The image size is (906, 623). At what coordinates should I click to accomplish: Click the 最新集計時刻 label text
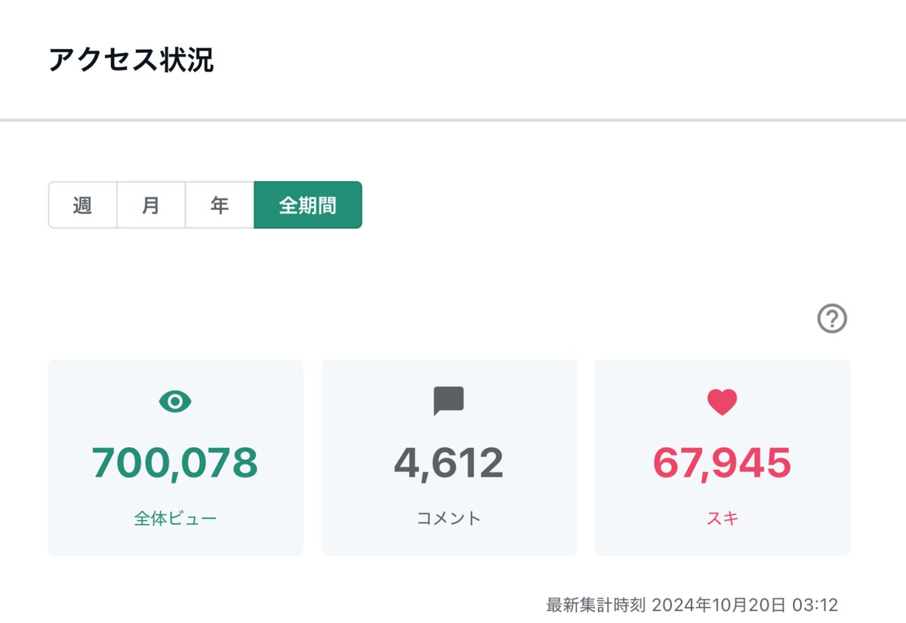click(x=596, y=605)
